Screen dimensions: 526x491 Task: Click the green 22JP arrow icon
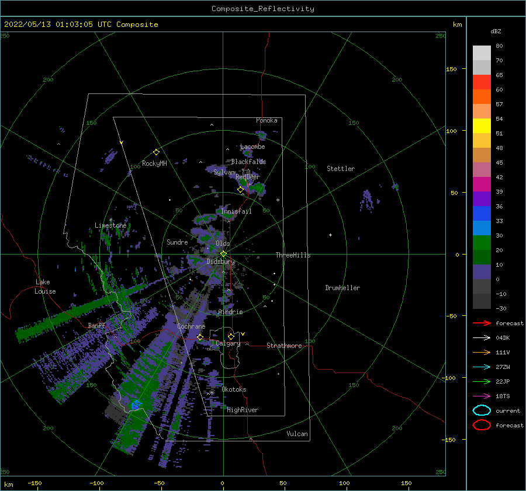(x=482, y=381)
